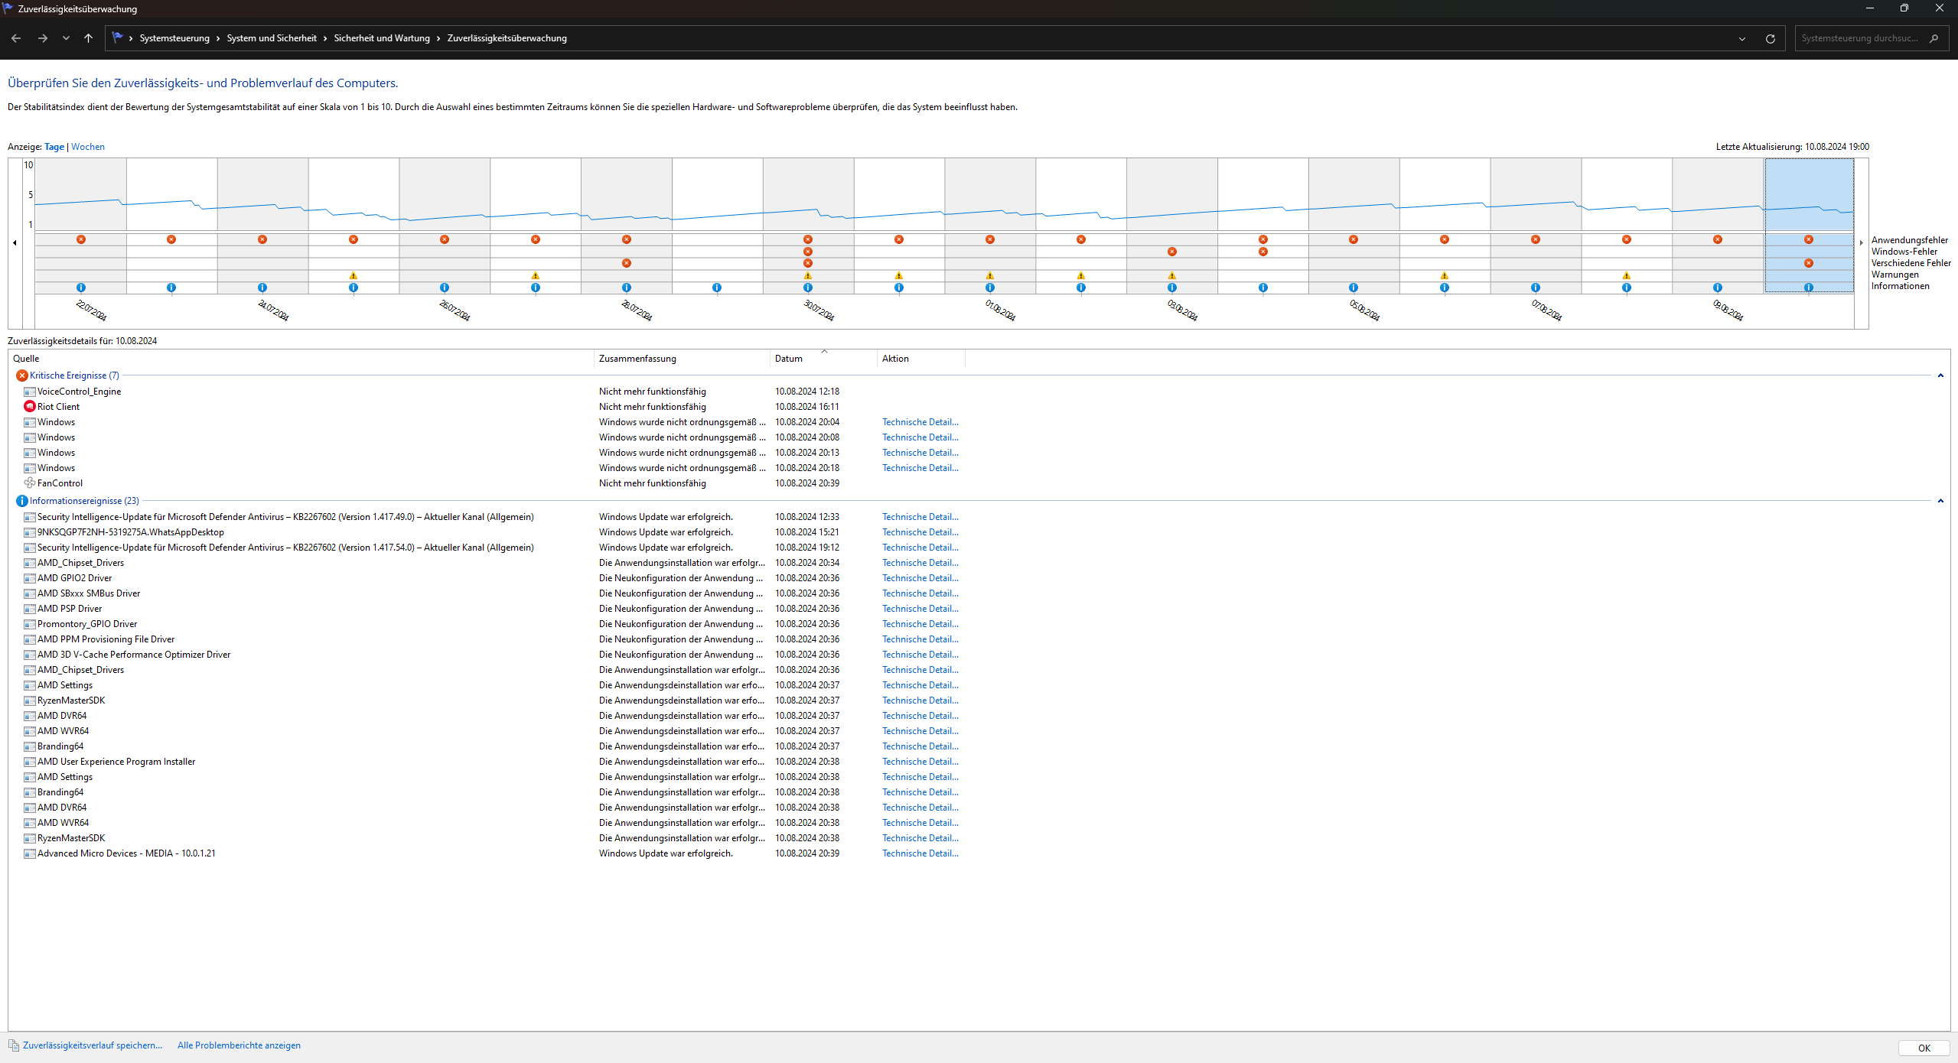Click the refresh icon in address bar
The width and height of the screenshot is (1958, 1063).
pyautogui.click(x=1770, y=38)
